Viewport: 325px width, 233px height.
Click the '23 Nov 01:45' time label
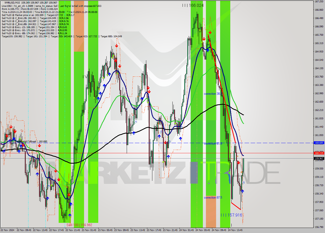(x=89, y=230)
